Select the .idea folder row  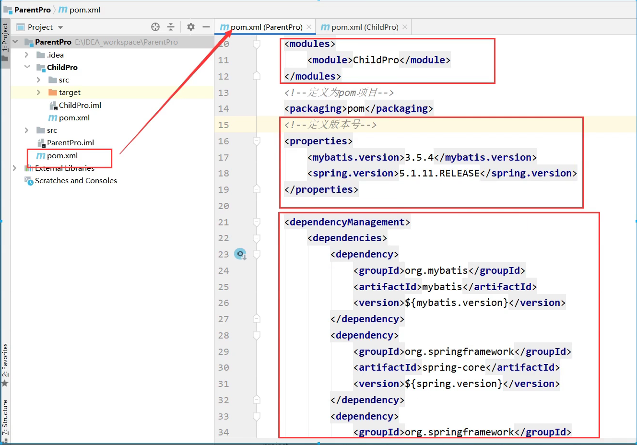[x=112, y=55]
